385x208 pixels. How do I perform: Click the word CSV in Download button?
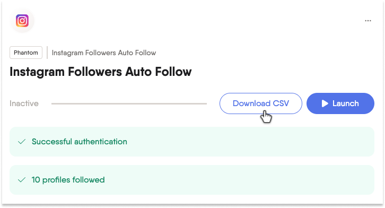tap(281, 103)
